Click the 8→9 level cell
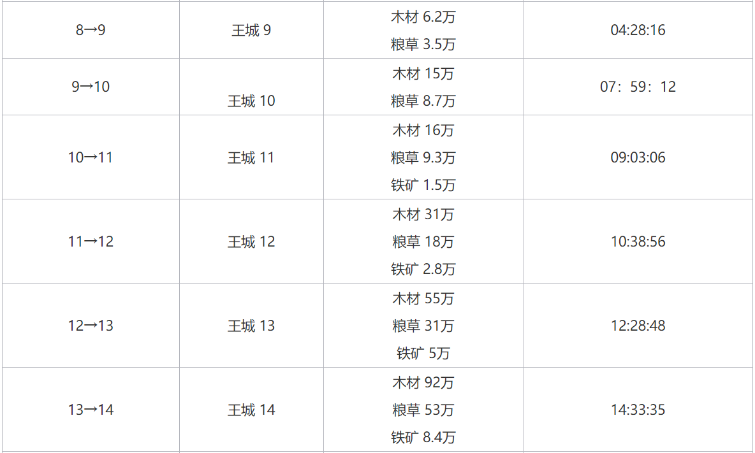The width and height of the screenshot is (755, 453). (x=90, y=30)
